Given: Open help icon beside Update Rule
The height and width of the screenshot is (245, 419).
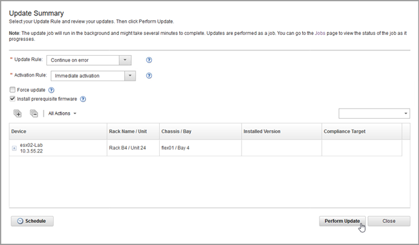Looking at the screenshot, I should pyautogui.click(x=149, y=60).
